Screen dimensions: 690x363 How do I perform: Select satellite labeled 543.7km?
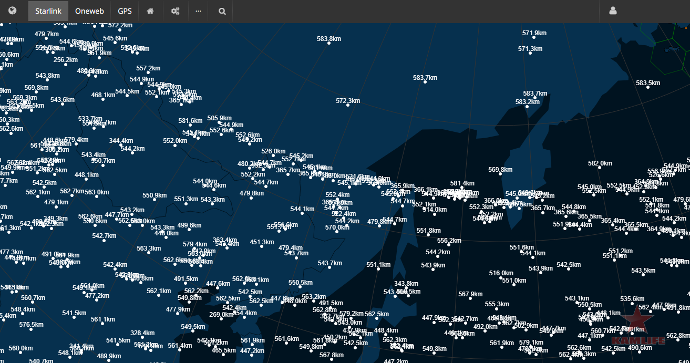(x=329, y=263)
